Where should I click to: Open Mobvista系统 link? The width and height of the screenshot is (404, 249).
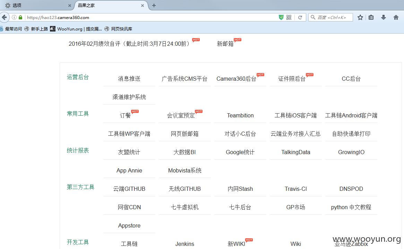[184, 170]
